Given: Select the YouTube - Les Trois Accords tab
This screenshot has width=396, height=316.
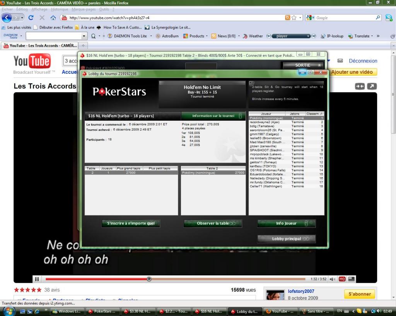Looking at the screenshot, I should 40,46.
